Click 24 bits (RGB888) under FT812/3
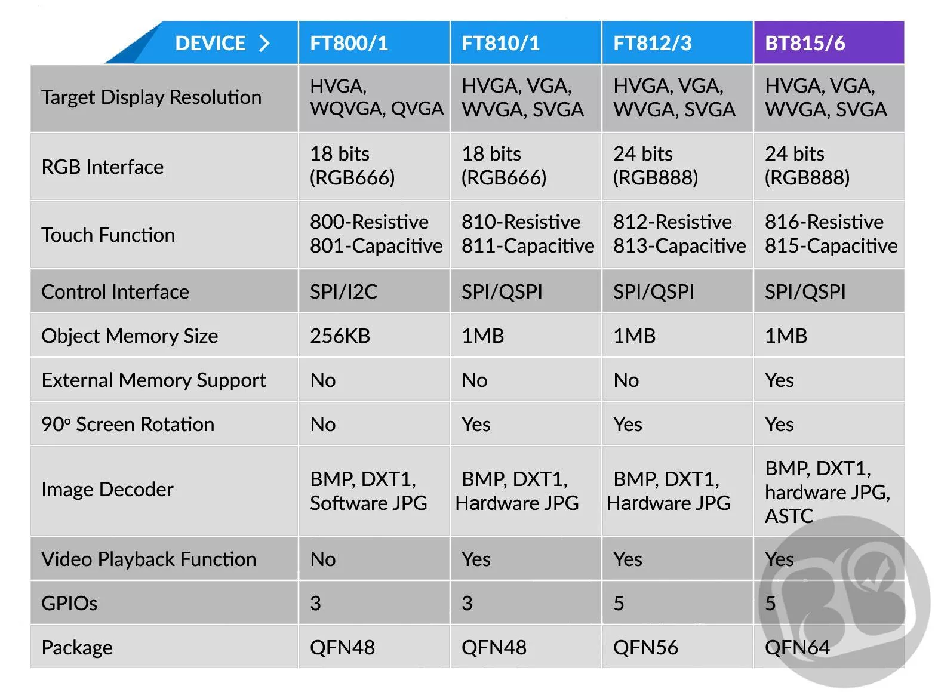The width and height of the screenshot is (935, 692). [x=678, y=166]
